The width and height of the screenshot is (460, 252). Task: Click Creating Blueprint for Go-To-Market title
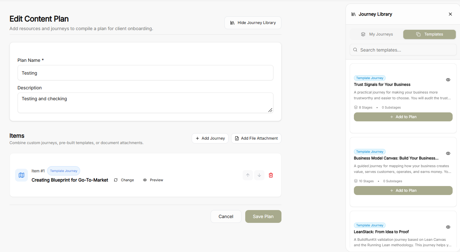click(x=70, y=180)
